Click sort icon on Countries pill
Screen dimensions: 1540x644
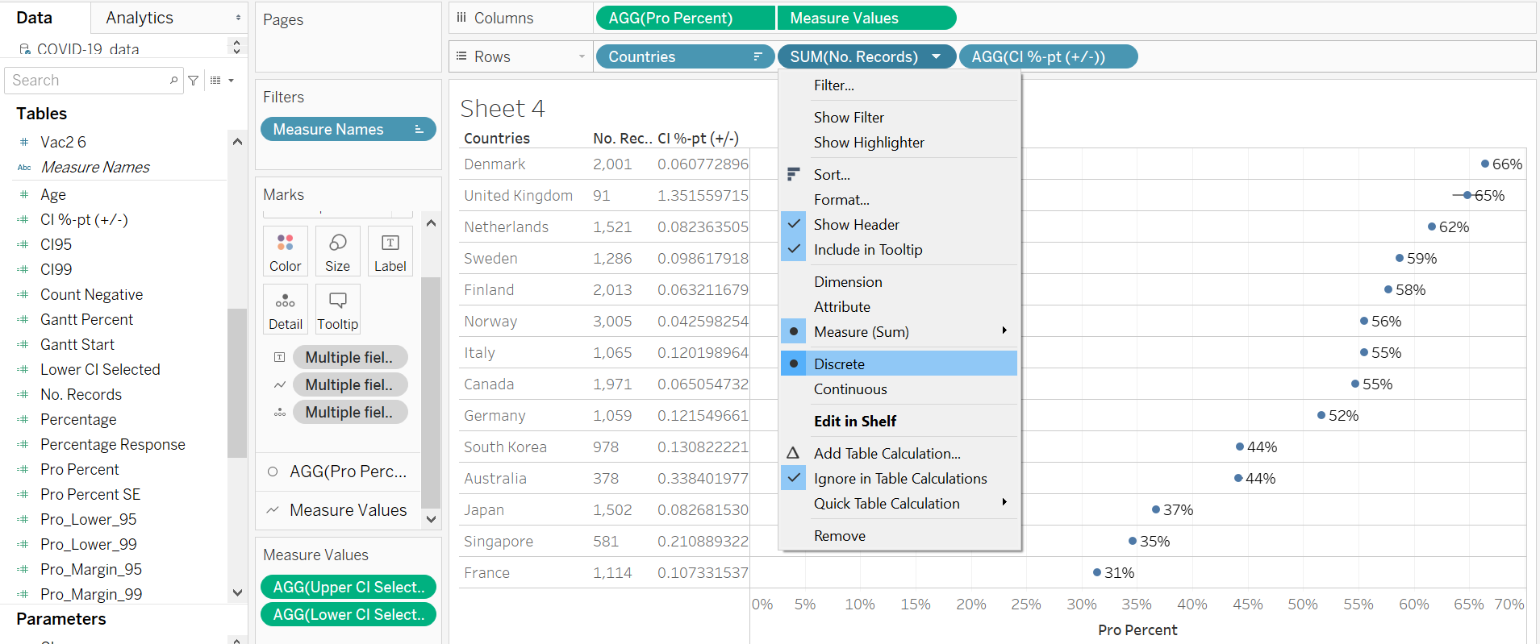[x=757, y=56]
